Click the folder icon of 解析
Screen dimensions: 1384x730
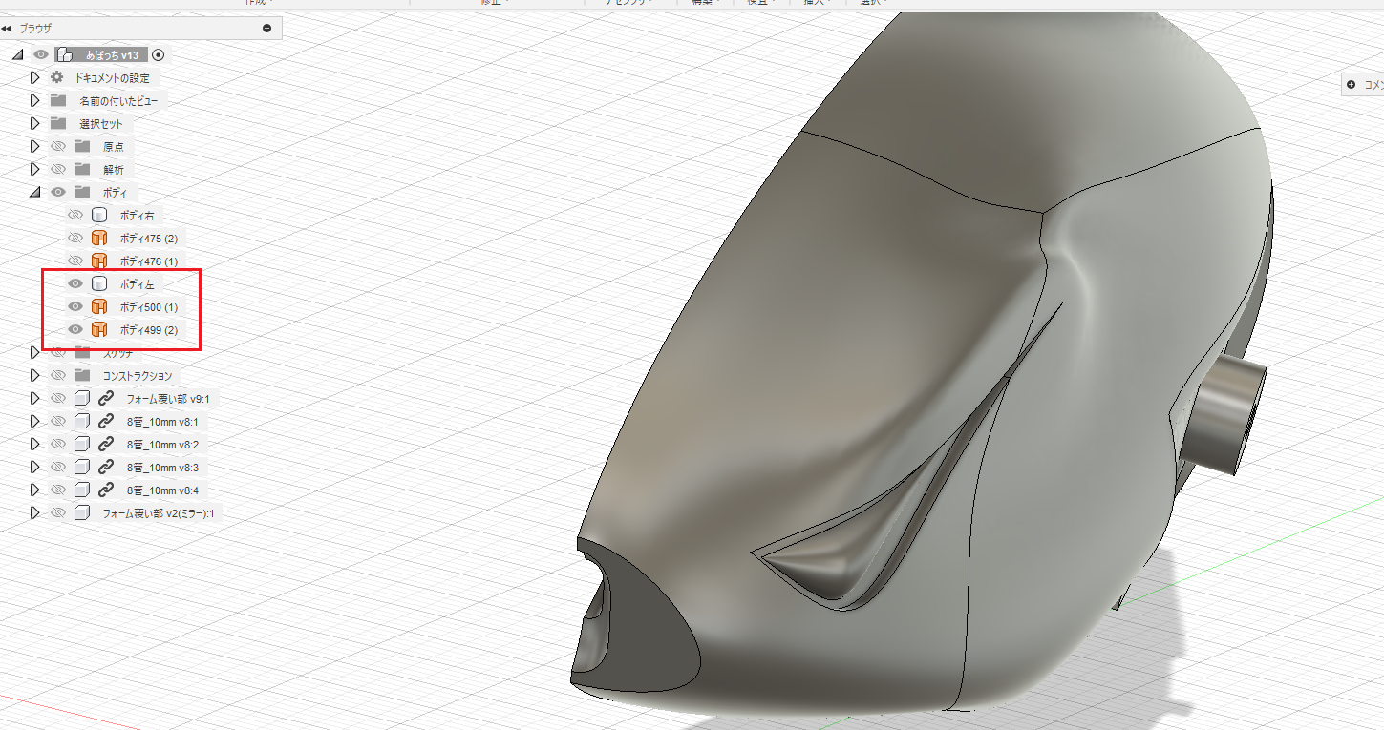coord(81,169)
